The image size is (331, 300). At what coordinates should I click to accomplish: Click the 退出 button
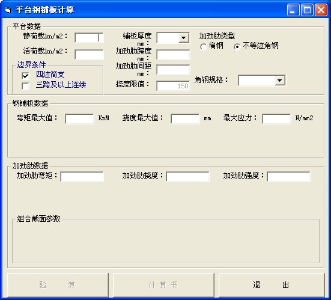pos(272,285)
